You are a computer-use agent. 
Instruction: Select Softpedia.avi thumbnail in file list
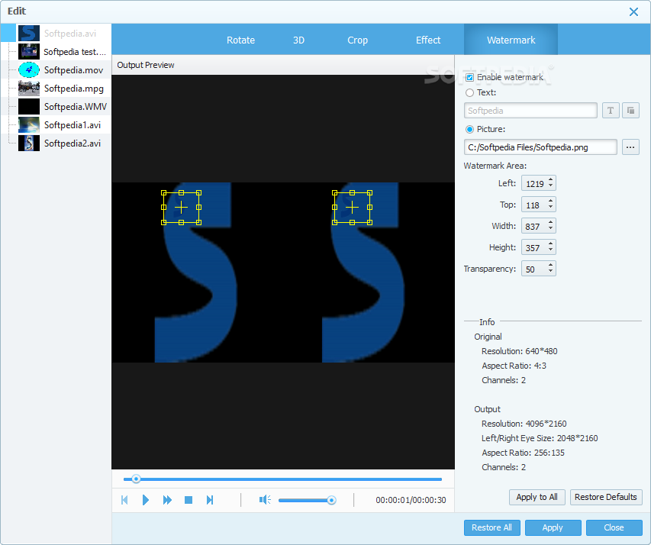tap(29, 34)
